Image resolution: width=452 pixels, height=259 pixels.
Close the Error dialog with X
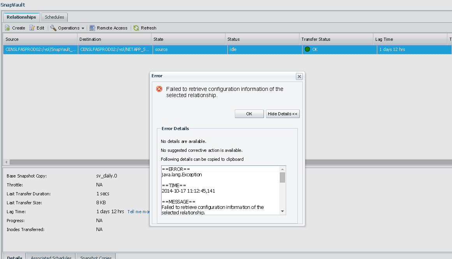point(299,76)
